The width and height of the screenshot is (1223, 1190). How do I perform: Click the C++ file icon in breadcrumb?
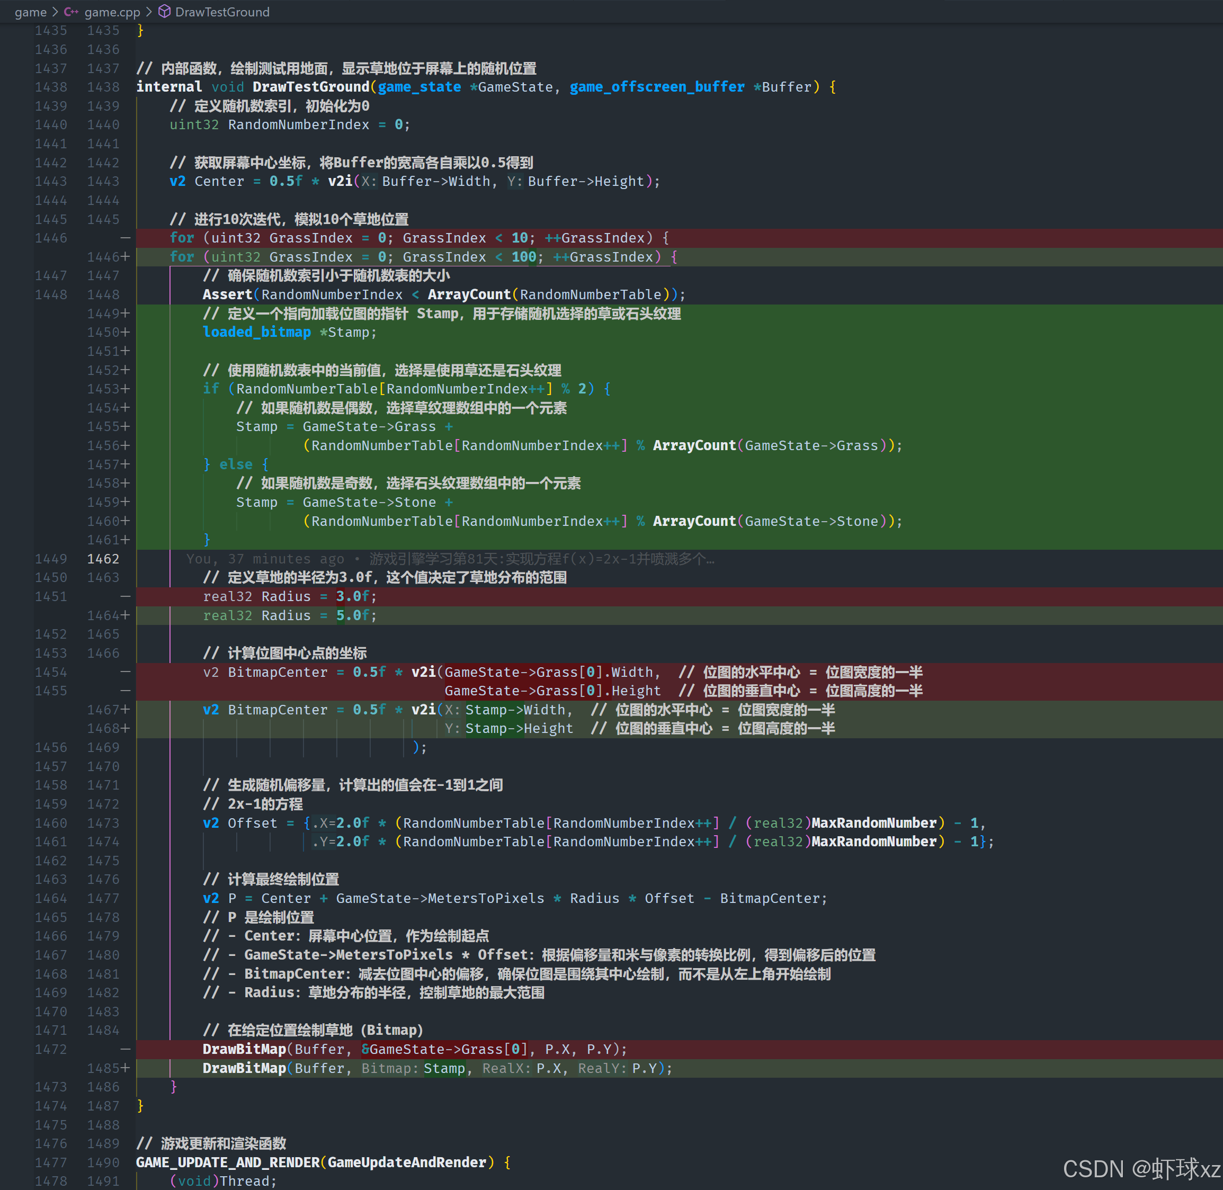click(x=72, y=12)
